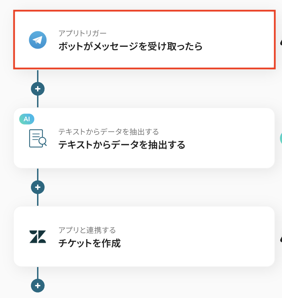Click connector line above the first plus button

point(38,75)
